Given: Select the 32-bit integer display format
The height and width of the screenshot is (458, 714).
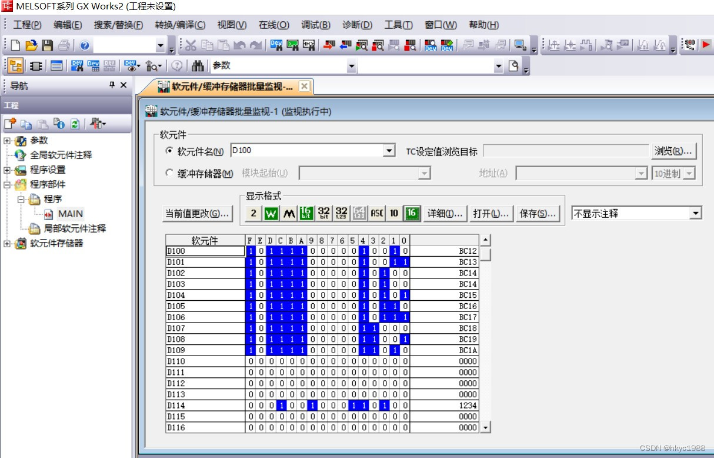Looking at the screenshot, I should point(323,213).
